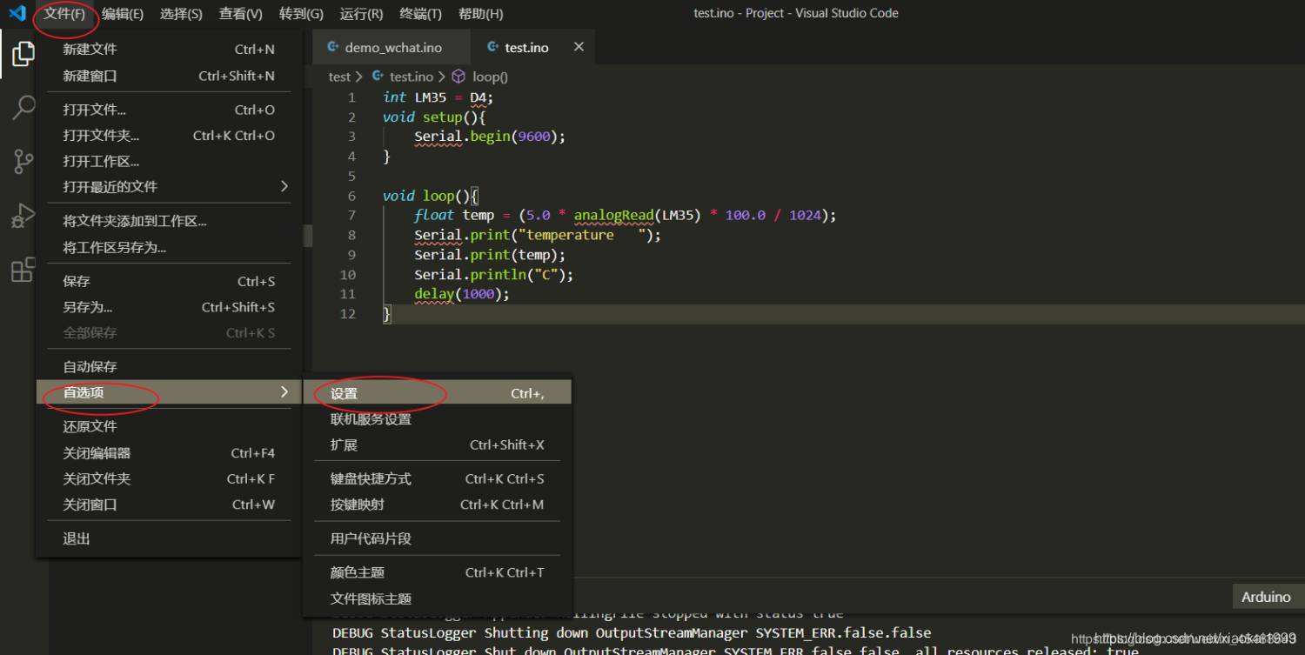The image size is (1305, 655).
Task: Switch to the demo_wchat.ino tab
Action: pyautogui.click(x=391, y=47)
